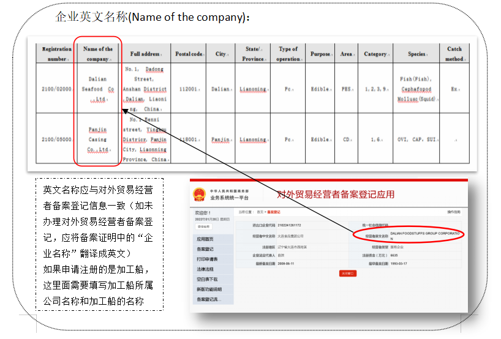This screenshot has height=339, width=501.
Task: Click the red 备案登记 breadcrumb
Action: (274, 212)
